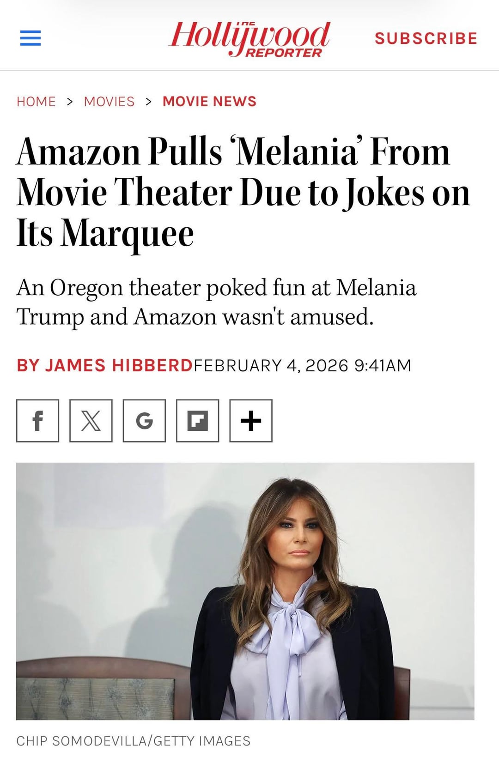This screenshot has width=499, height=757.
Task: Click the February 4, 2026 publish date
Action: click(271, 365)
